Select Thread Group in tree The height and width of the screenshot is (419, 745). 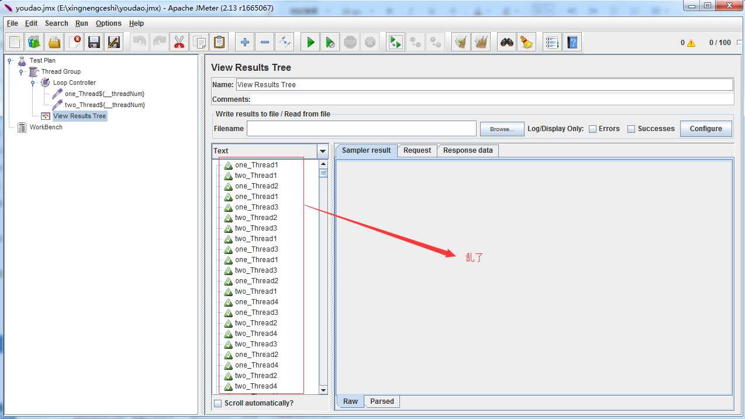[61, 71]
